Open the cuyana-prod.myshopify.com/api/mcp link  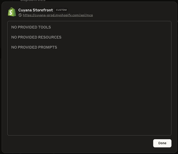[58, 15]
